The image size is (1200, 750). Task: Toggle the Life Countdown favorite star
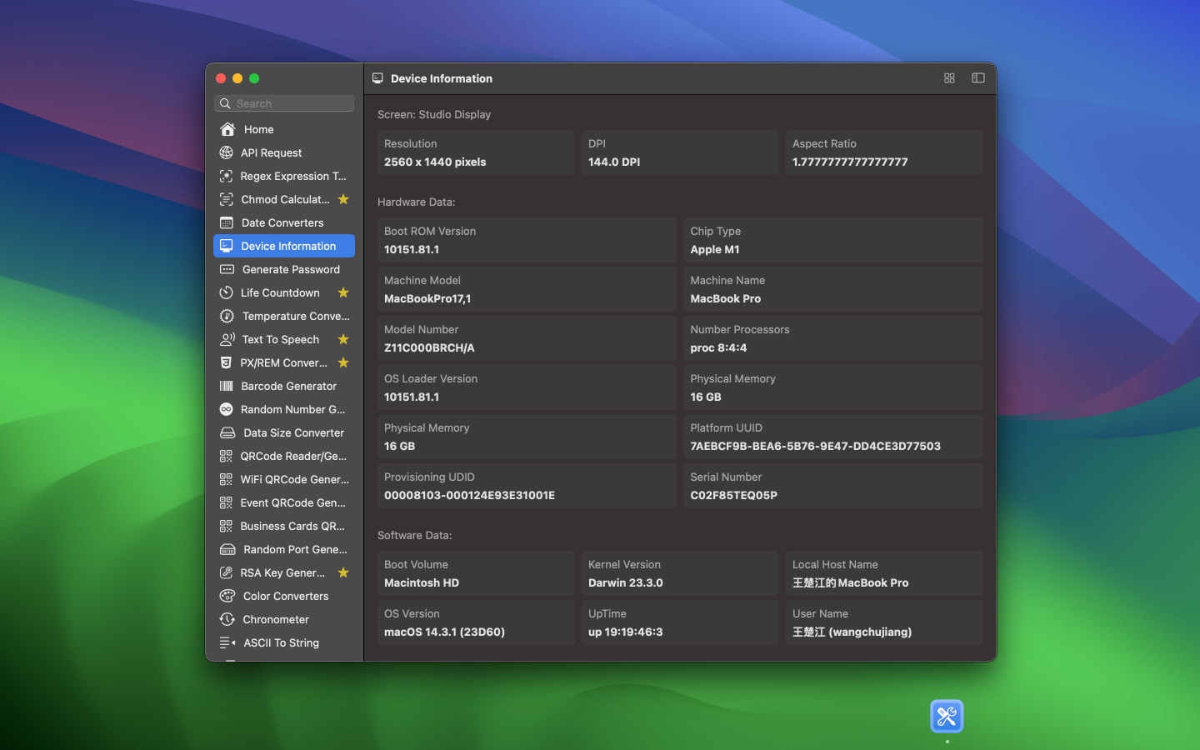[343, 292]
